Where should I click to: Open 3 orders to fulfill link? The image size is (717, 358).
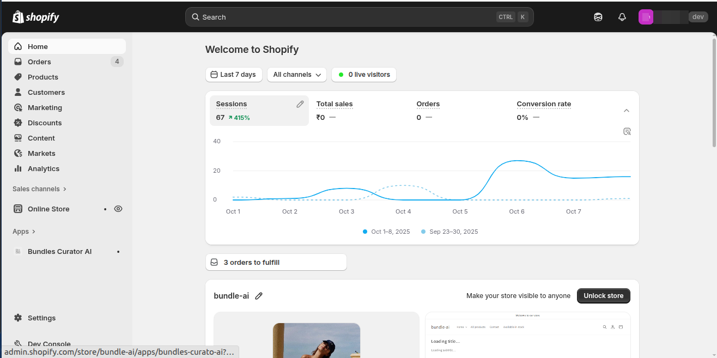[276, 262]
